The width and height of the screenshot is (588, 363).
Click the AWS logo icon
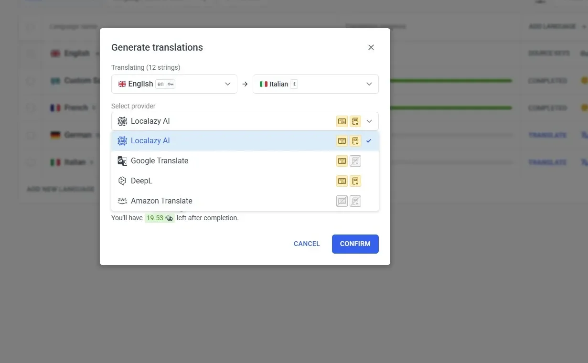pyautogui.click(x=122, y=201)
